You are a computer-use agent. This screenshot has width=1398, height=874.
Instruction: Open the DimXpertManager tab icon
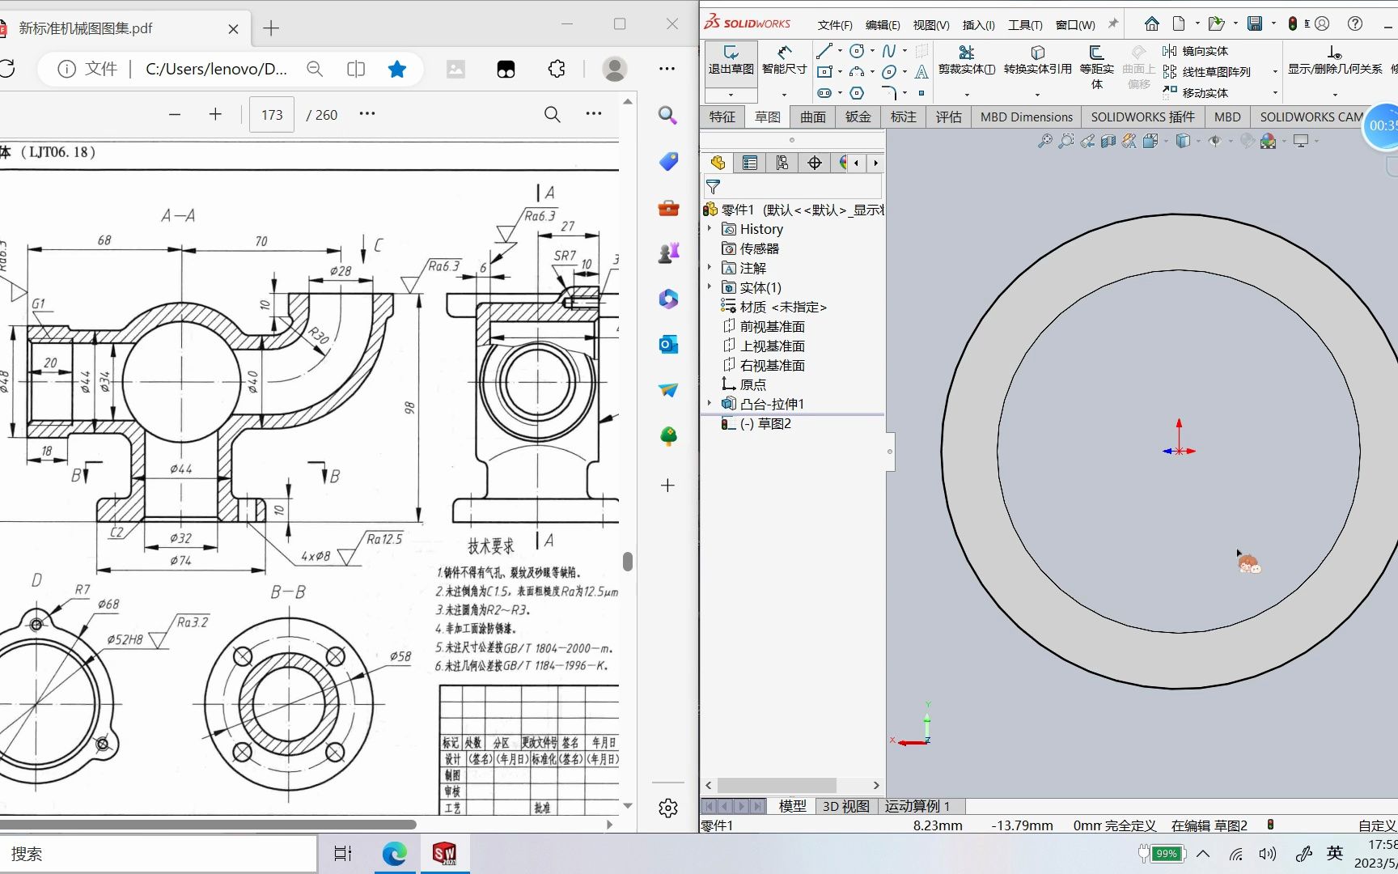(815, 163)
